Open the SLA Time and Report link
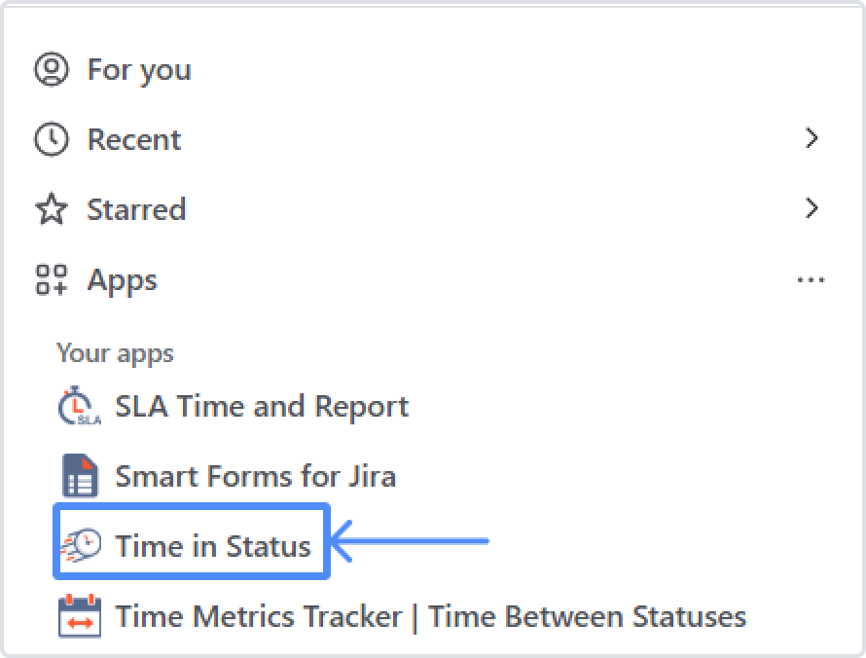 coord(262,407)
